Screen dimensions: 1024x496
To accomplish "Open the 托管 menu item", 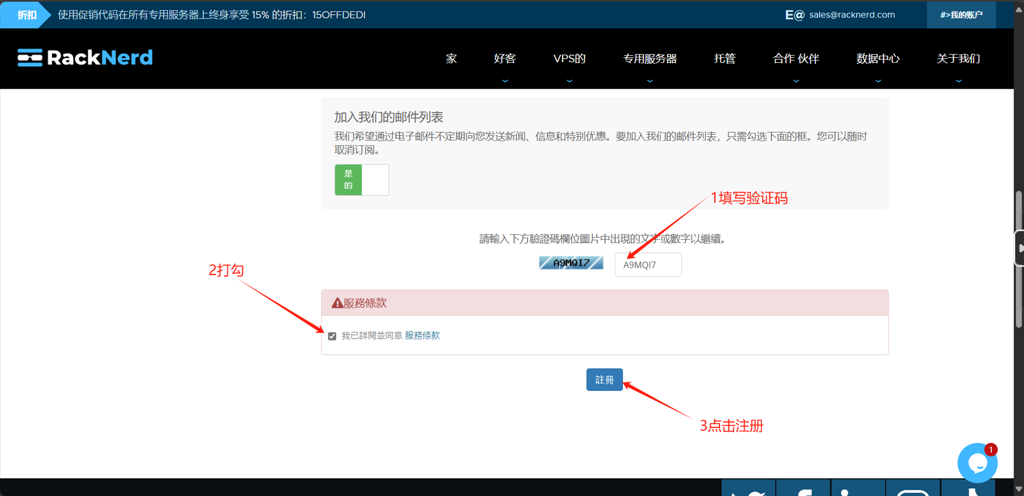I will click(x=725, y=58).
